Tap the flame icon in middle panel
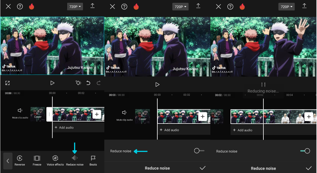The height and width of the screenshot is (173, 317). tap(136, 7)
